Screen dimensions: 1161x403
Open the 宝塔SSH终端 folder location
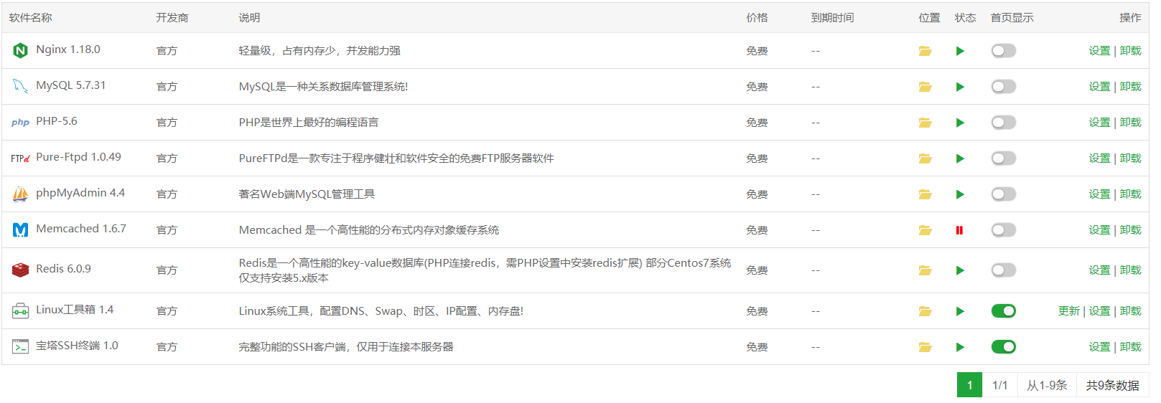[x=925, y=347]
